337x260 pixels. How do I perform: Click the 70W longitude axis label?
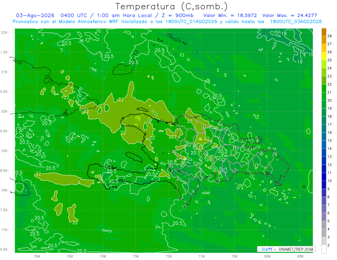[234, 256]
